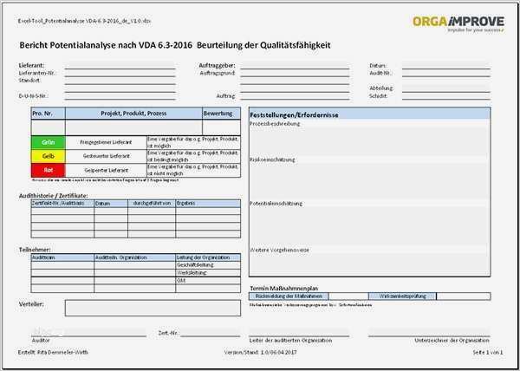
Task: Click the ORGAIMPROVE logo
Action: tap(458, 23)
